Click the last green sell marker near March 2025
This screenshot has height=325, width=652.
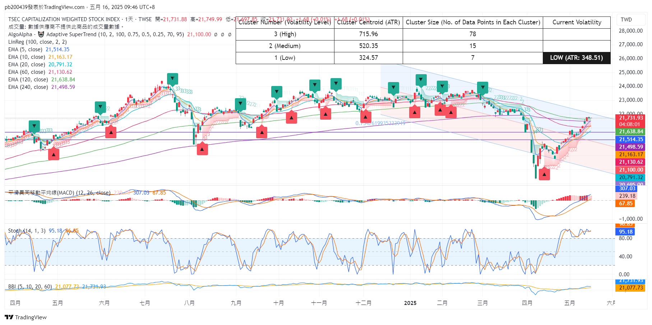(482, 87)
